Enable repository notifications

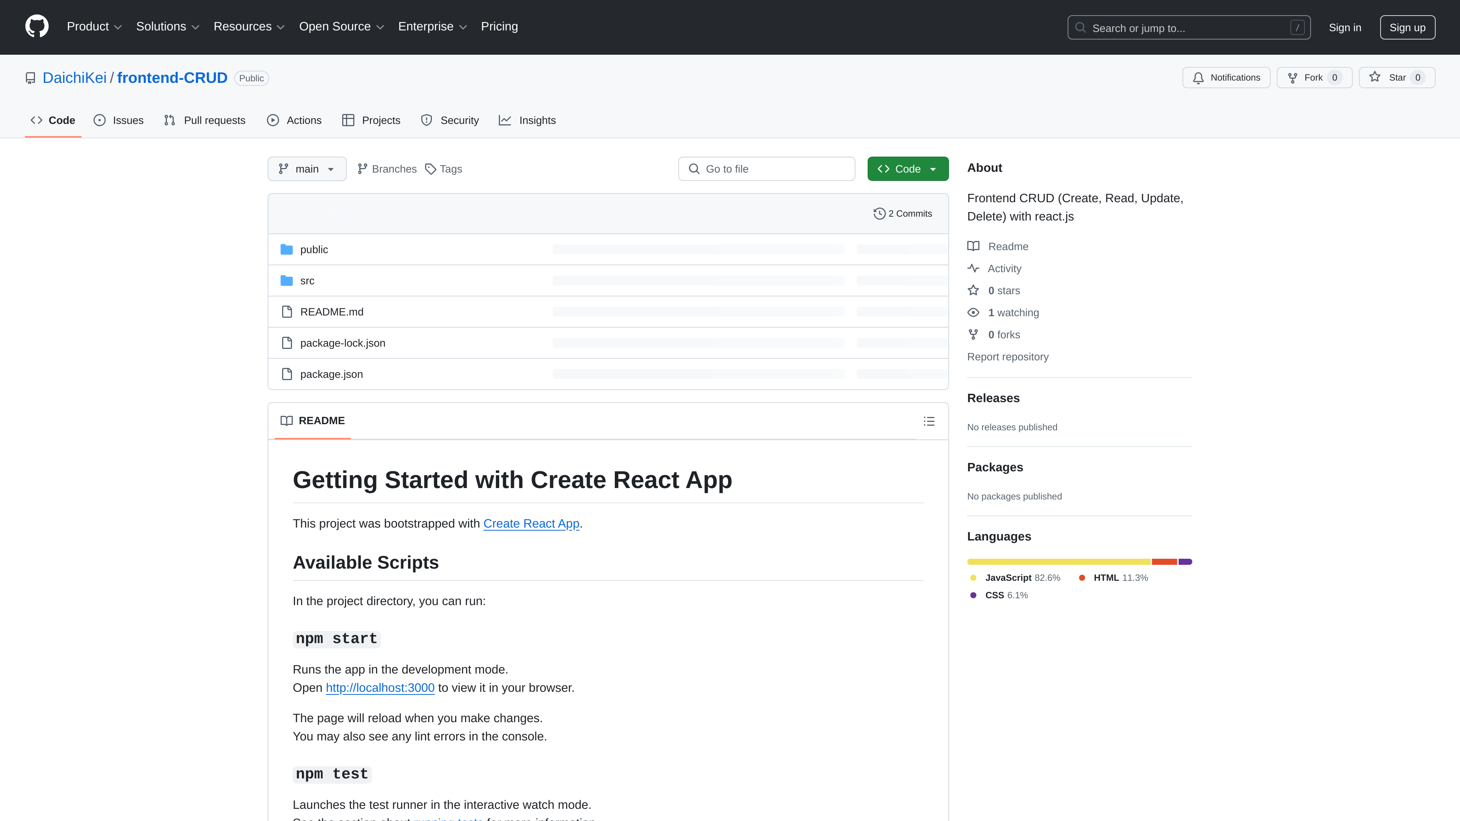coord(1225,78)
